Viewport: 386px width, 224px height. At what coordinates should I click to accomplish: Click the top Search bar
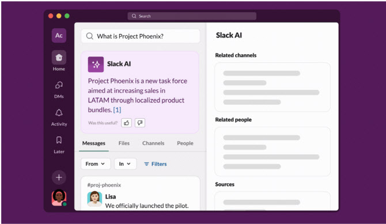click(x=192, y=16)
